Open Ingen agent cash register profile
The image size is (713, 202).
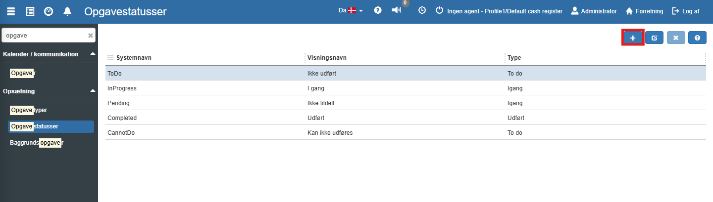[x=505, y=11]
